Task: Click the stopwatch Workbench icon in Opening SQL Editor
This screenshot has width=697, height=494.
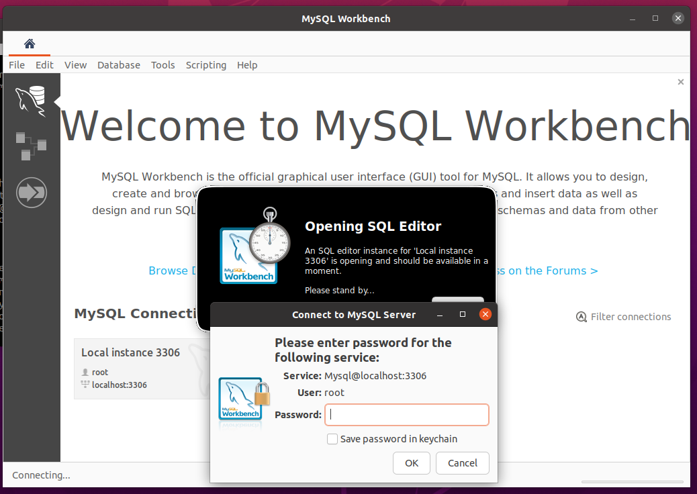Action: point(254,246)
